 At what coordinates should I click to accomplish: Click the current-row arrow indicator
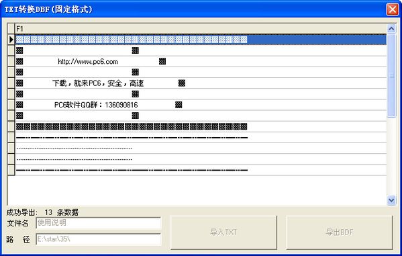[x=11, y=40]
